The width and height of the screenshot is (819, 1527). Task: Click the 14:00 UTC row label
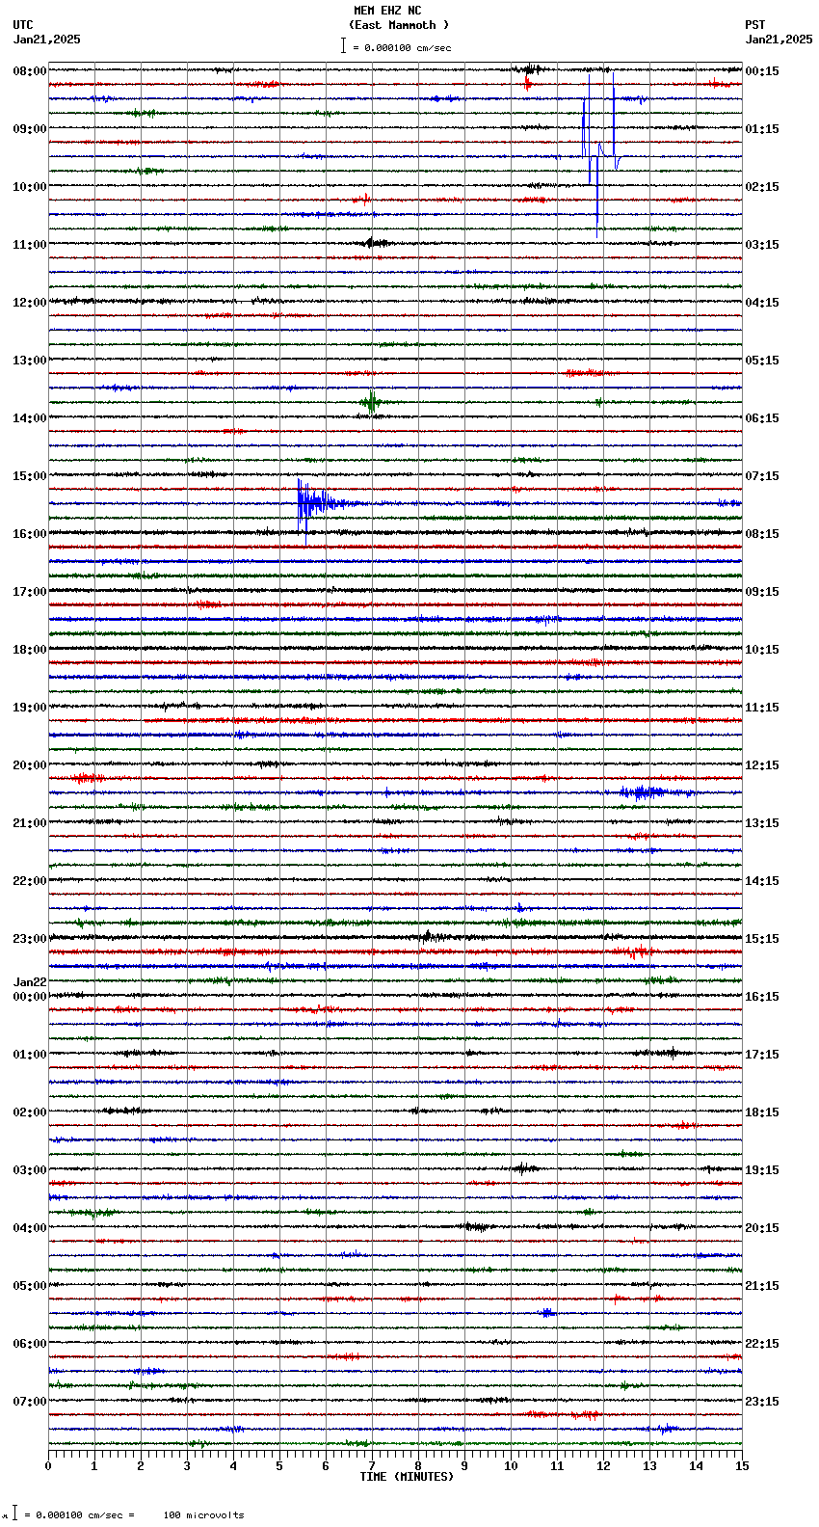tap(30, 418)
